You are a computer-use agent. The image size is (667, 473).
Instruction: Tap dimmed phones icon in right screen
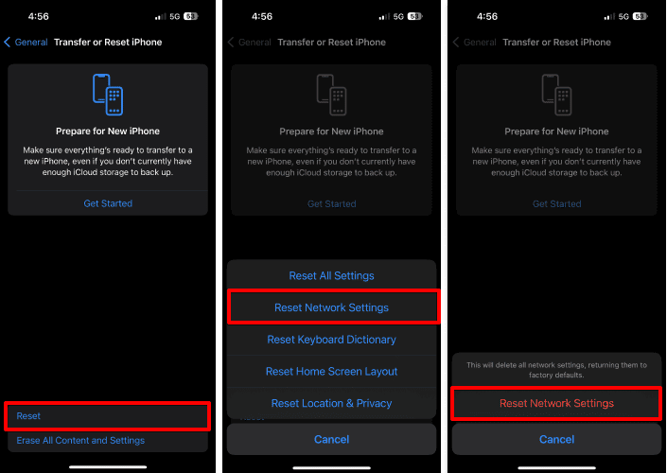[556, 95]
